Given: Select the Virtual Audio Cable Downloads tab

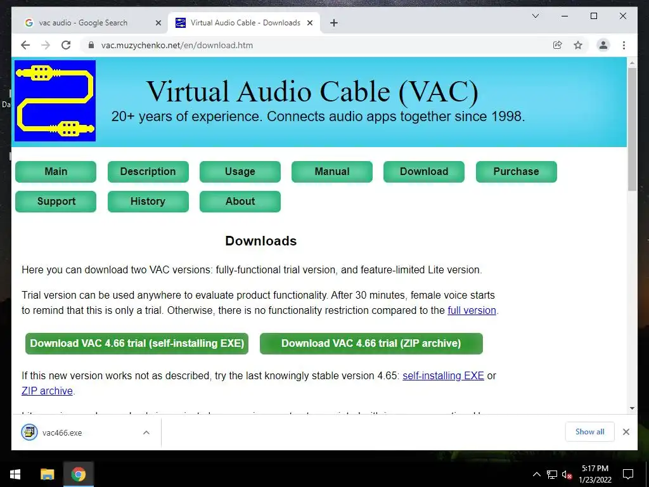Looking at the screenshot, I should (x=244, y=23).
